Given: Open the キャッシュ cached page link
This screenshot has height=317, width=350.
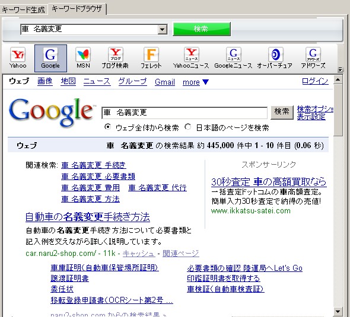Looking at the screenshot, I should pos(139,254).
